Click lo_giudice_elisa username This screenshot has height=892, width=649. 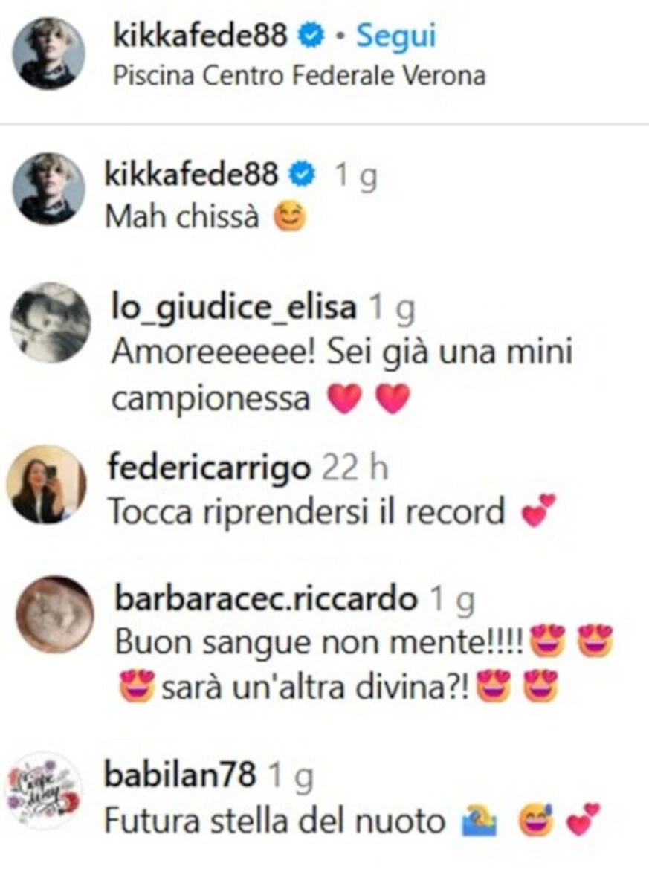coord(233,308)
